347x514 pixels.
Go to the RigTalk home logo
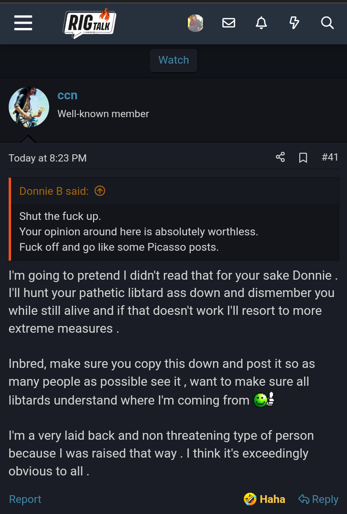(x=89, y=23)
